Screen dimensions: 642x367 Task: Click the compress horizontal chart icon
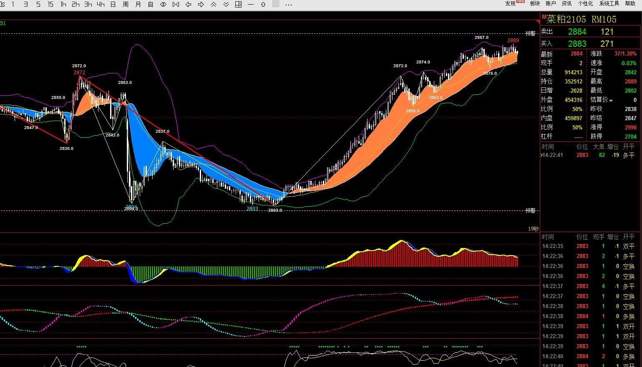176,4
